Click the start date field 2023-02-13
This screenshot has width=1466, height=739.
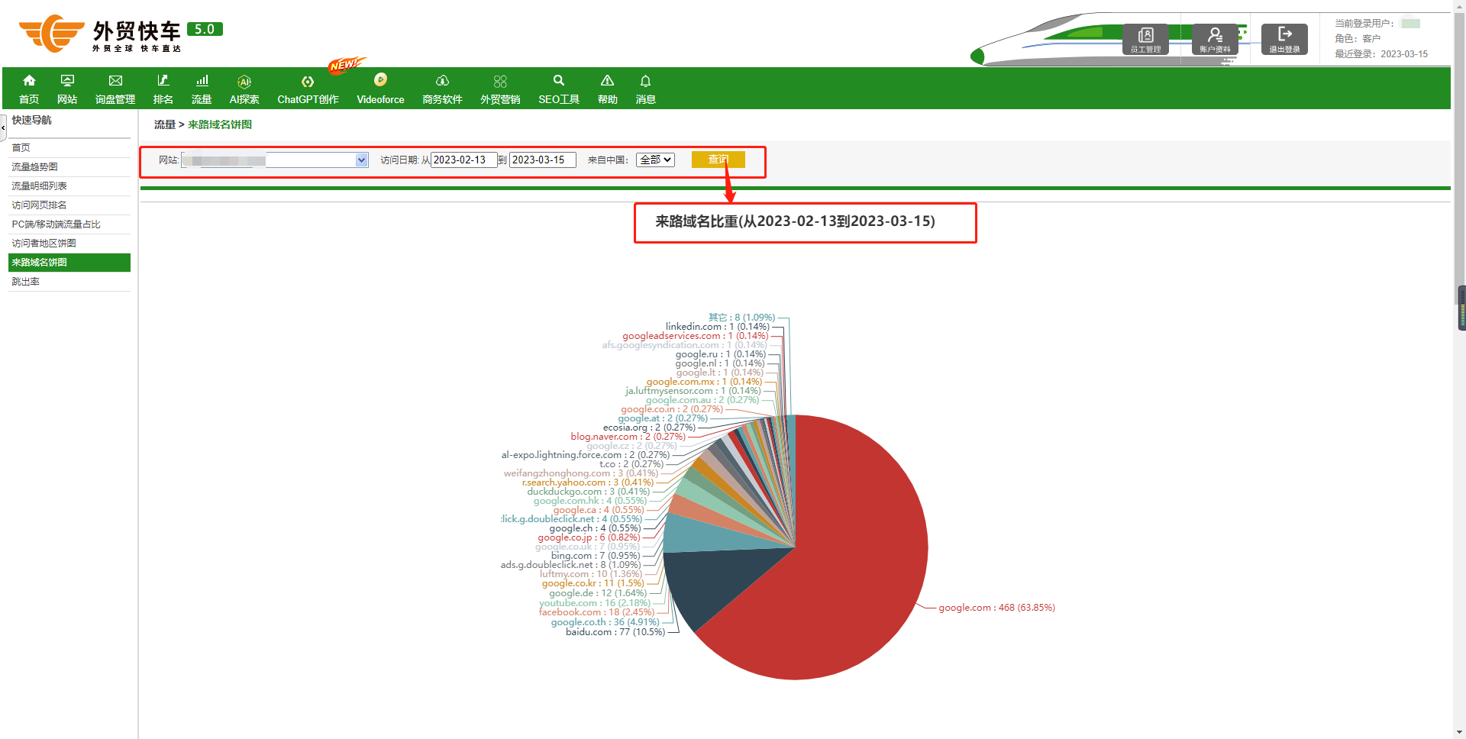(x=463, y=160)
